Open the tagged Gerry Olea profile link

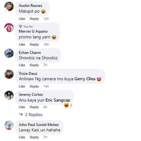click(x=85, y=79)
